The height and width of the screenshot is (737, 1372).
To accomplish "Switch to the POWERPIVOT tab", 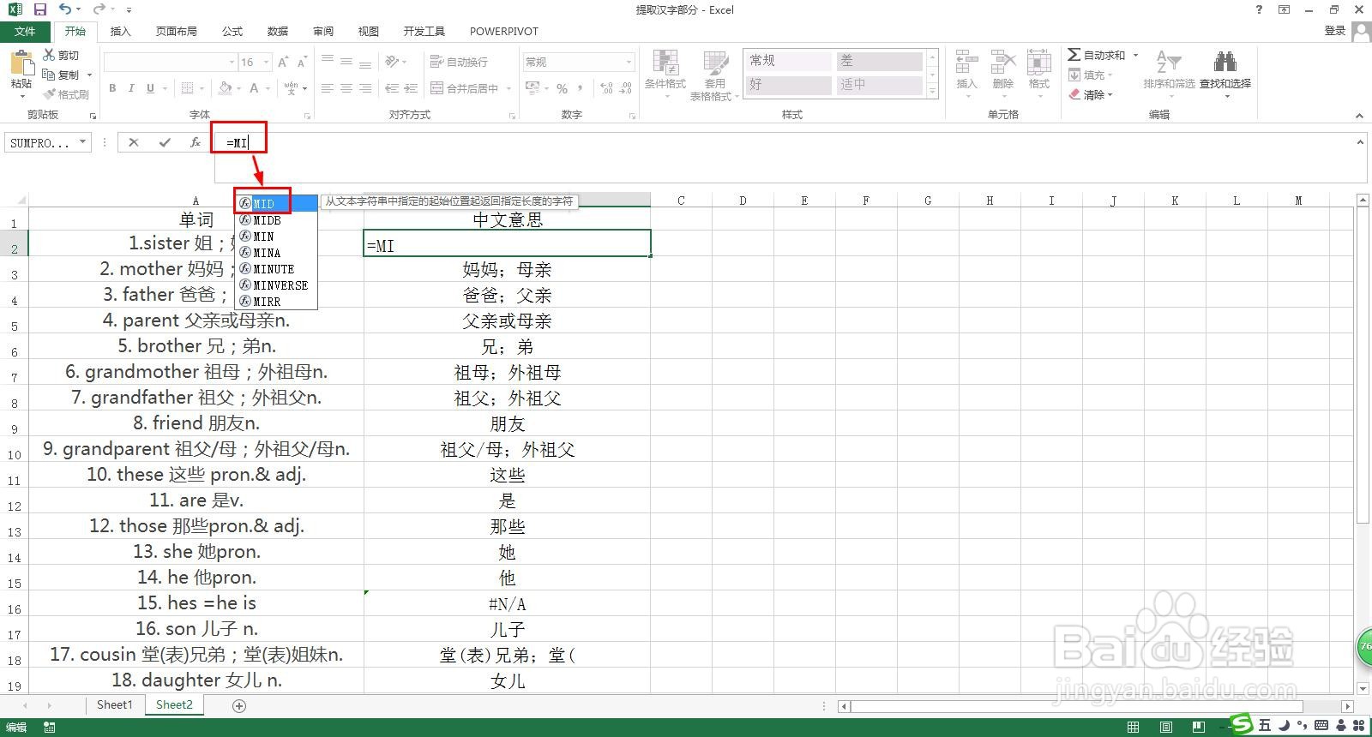I will coord(504,31).
